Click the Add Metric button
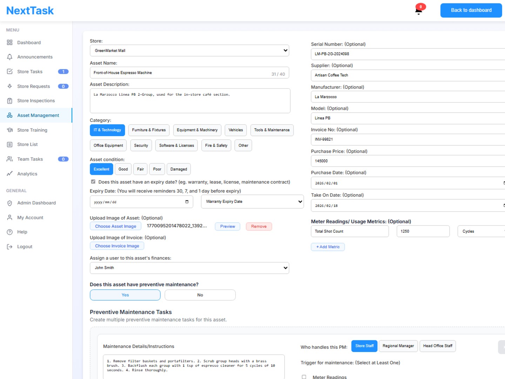 [328, 247]
